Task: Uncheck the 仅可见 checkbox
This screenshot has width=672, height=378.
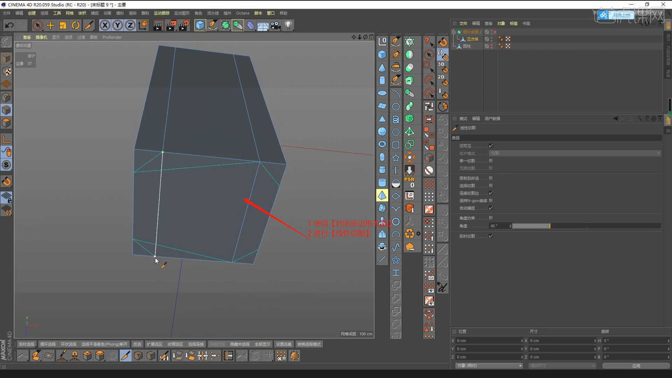Action: tap(491, 146)
